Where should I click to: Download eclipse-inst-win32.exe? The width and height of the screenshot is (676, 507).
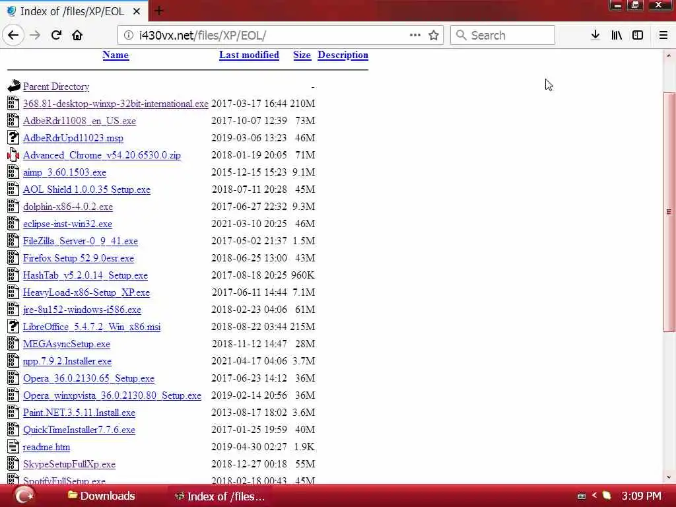[x=67, y=224]
